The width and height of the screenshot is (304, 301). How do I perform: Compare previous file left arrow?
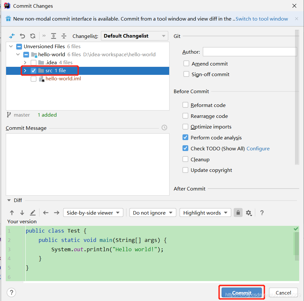(46, 213)
